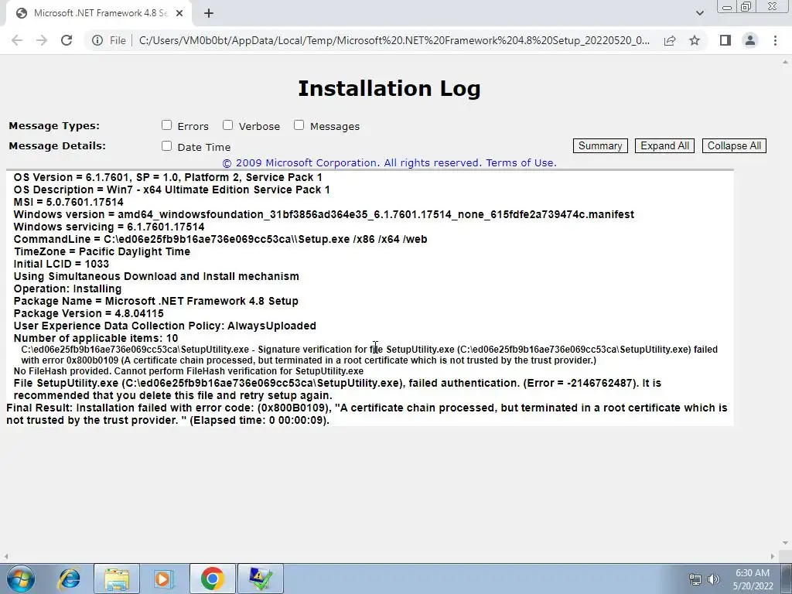Go back with the browser back arrow
The image size is (792, 594).
(x=17, y=40)
